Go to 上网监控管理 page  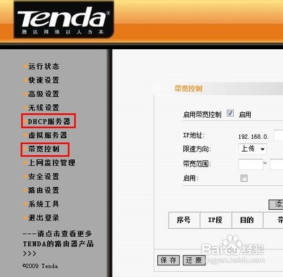52,163
